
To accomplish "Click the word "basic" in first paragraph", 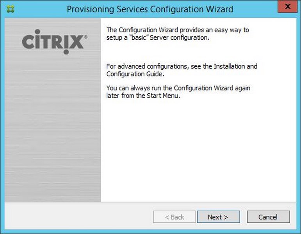I will (x=139, y=37).
